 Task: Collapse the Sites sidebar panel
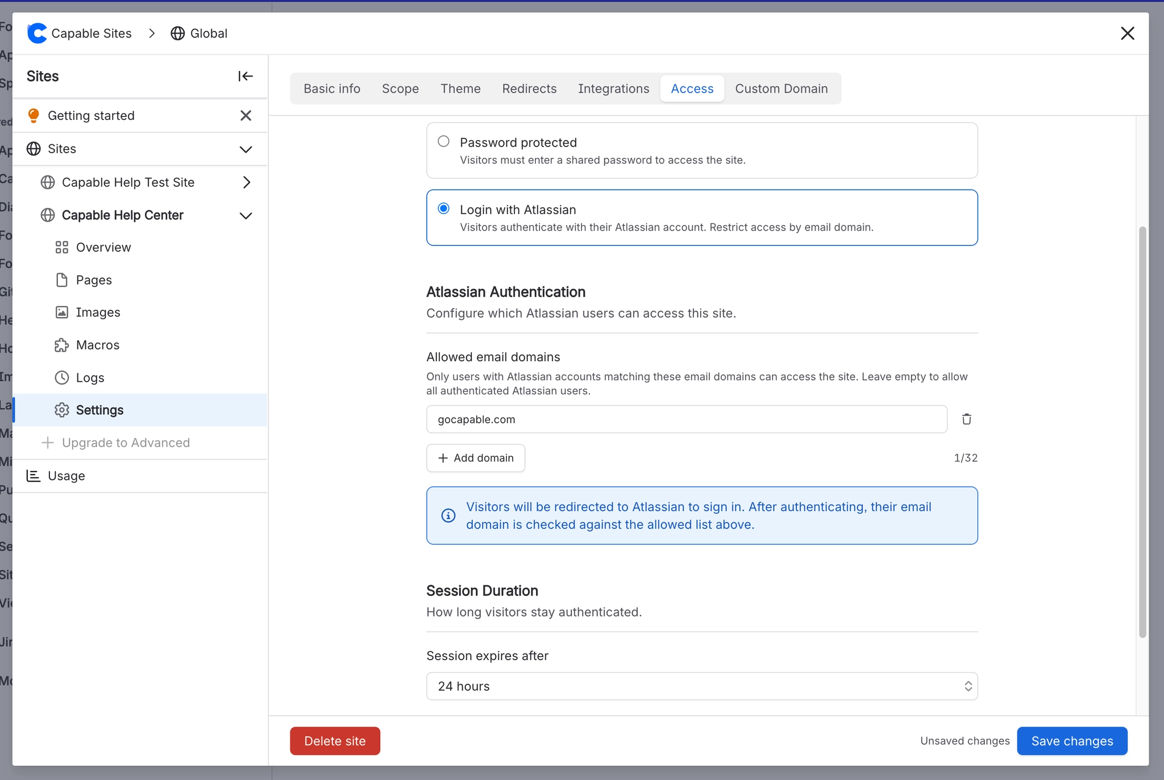[x=246, y=76]
